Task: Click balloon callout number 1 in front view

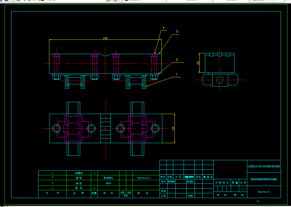Action: [177, 74]
